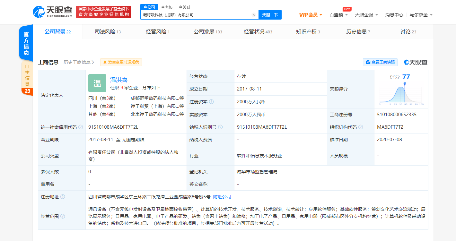Select the 查老板 search tab
This screenshot has height=241, width=456.
(x=167, y=7)
